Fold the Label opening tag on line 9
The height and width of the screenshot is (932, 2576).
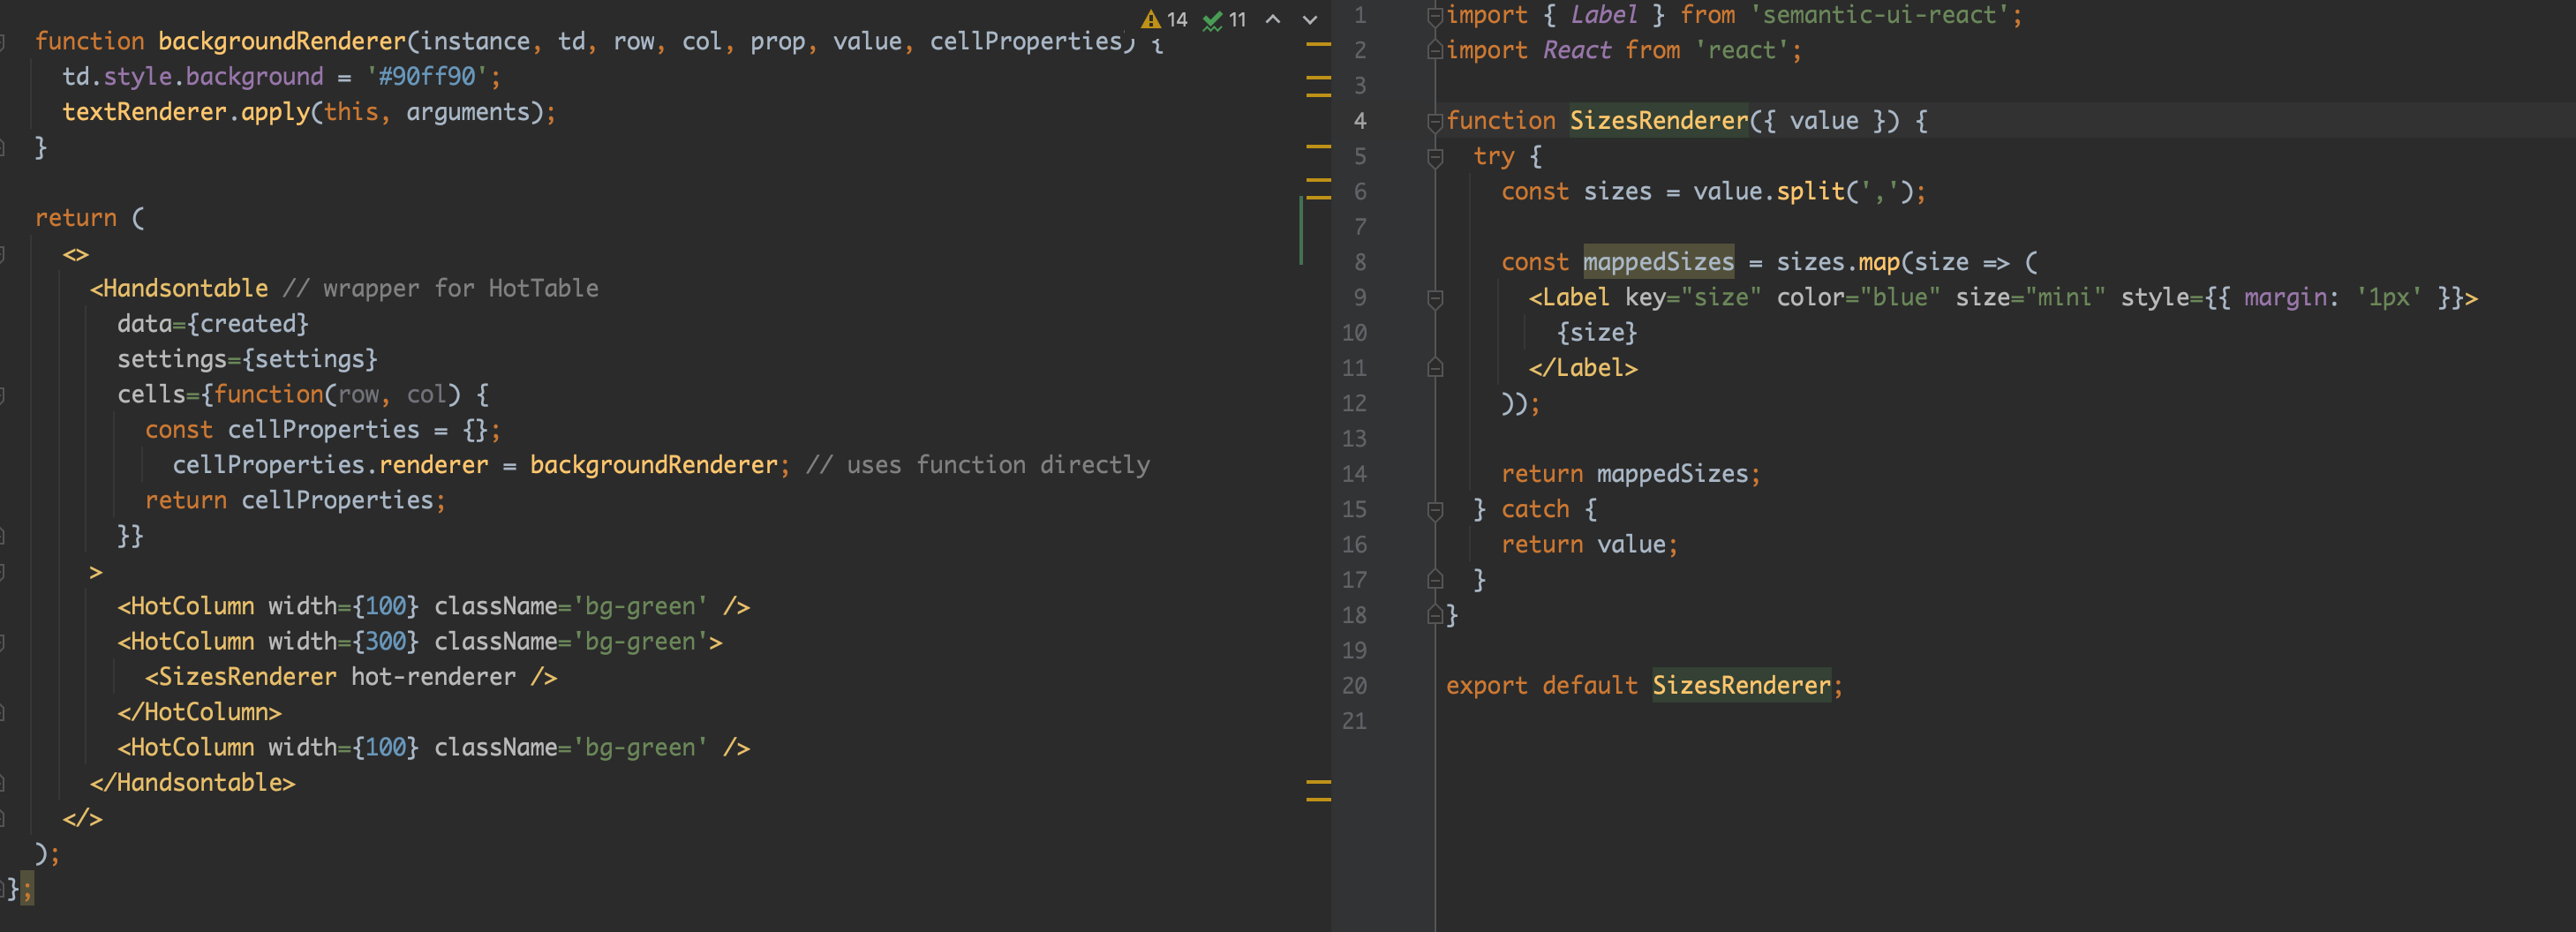(x=1435, y=297)
